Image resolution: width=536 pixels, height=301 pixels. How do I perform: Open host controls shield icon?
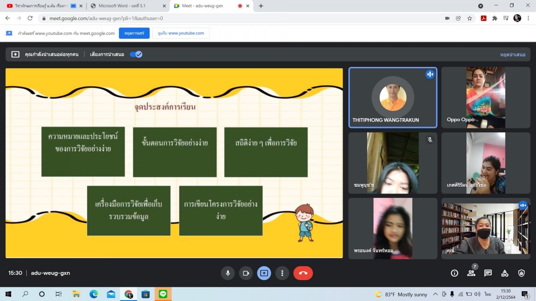[521, 273]
